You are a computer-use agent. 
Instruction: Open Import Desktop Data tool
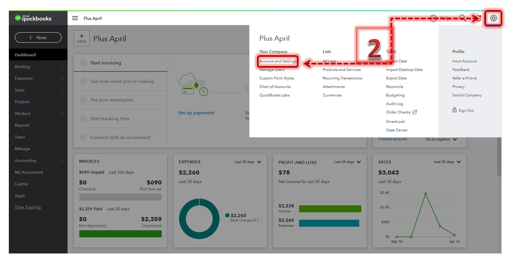[x=404, y=70]
